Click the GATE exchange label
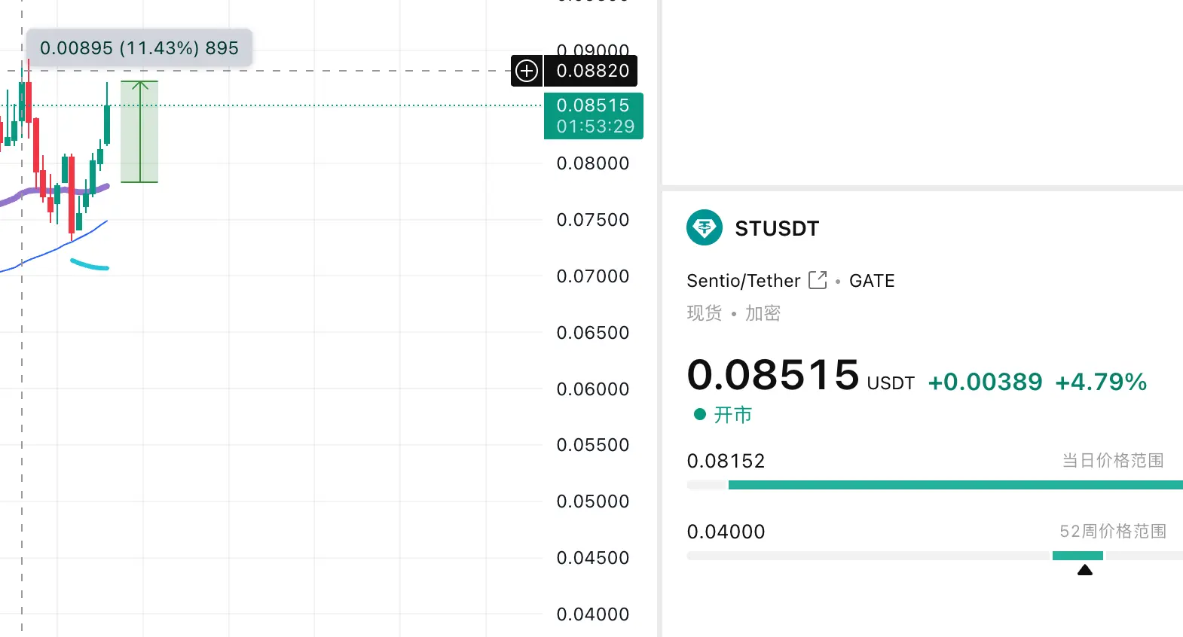The image size is (1183, 637). [872, 281]
